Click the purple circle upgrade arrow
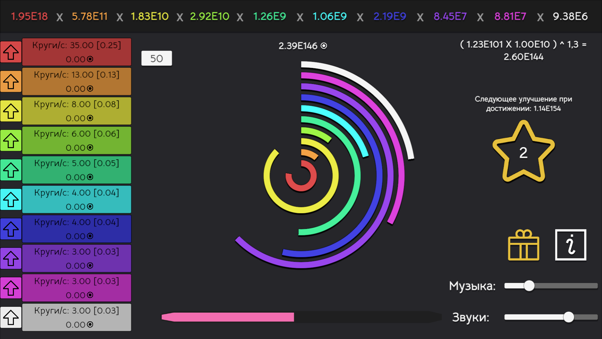Viewport: 602px width, 339px height. (11, 258)
